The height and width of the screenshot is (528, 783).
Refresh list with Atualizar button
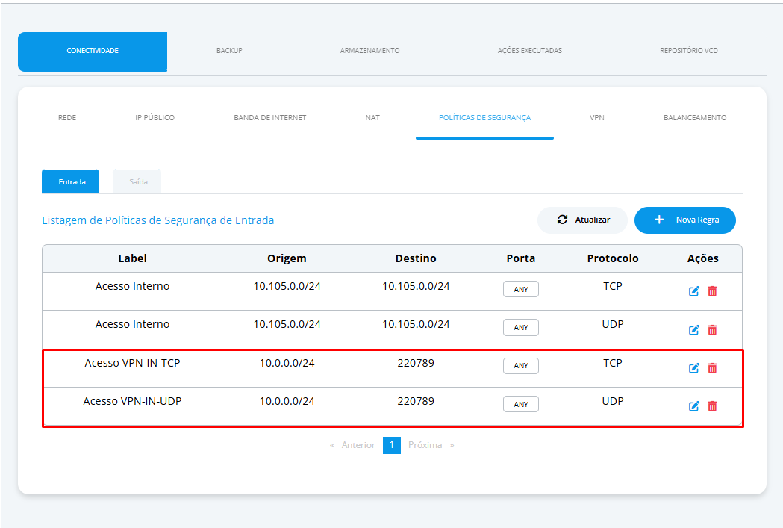coord(582,220)
